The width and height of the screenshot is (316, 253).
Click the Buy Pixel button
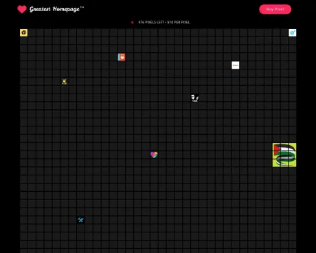coord(275,9)
